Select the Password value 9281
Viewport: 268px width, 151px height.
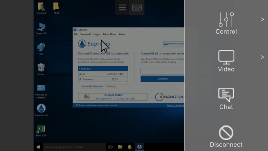click(114, 79)
